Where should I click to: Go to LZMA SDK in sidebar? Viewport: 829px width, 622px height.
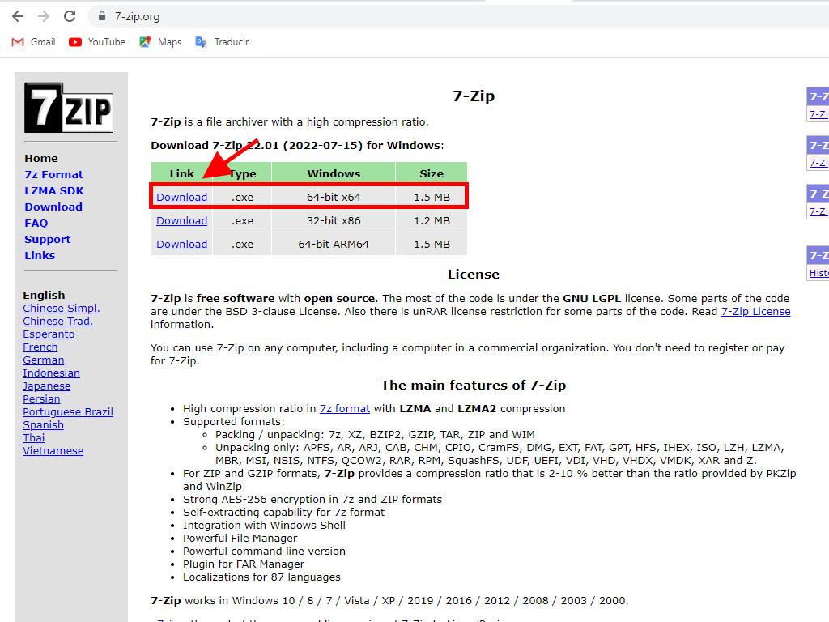click(53, 190)
